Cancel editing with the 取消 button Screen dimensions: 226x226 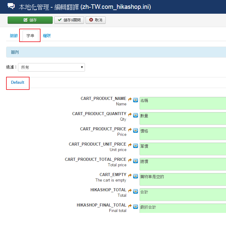(x=96, y=20)
